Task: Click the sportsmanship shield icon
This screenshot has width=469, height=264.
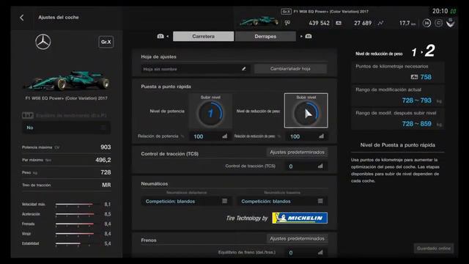Action: 450,23
